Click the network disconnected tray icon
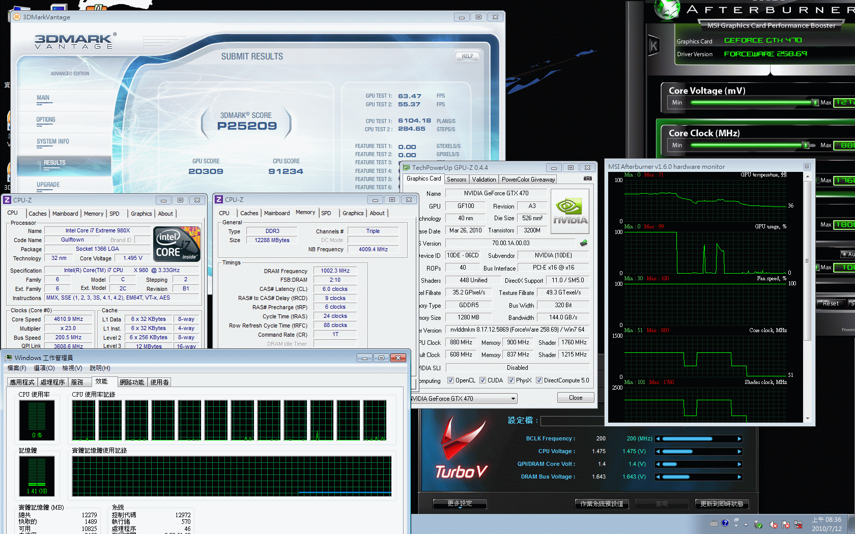 (x=798, y=524)
